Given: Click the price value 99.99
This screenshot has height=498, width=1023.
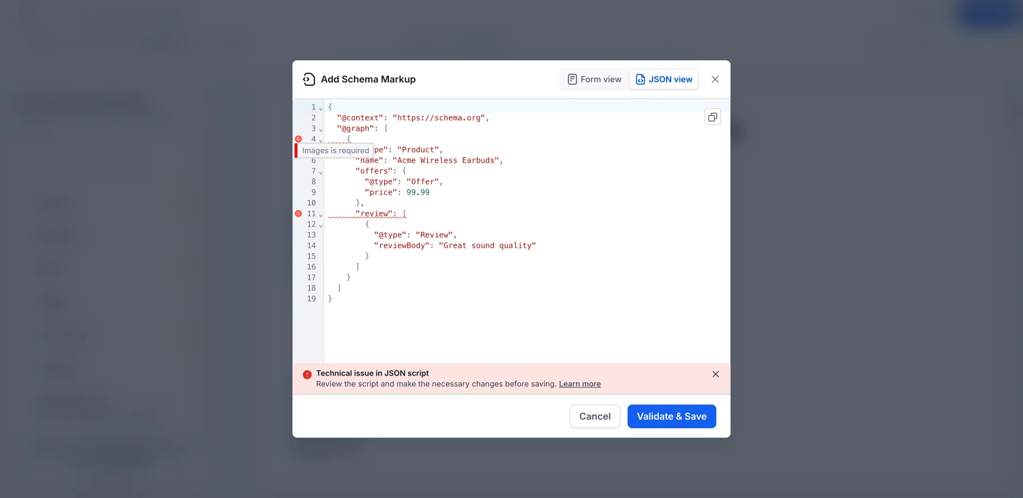Looking at the screenshot, I should coord(418,192).
